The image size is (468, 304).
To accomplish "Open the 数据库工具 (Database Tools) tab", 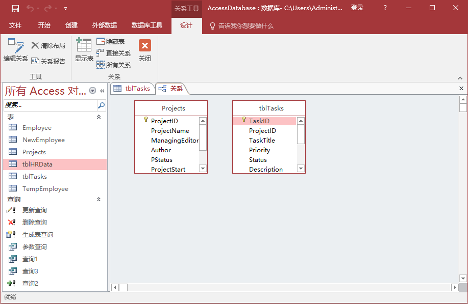I will coord(147,25).
